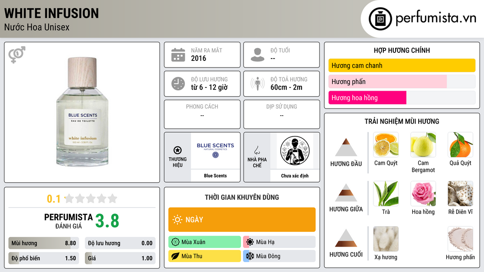Click the từ 6 - 12 giờ value
This screenshot has width=484, height=272.
tap(209, 87)
